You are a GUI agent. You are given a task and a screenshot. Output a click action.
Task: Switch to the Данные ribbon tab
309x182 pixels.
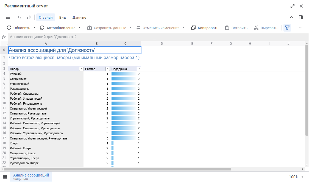79,17
